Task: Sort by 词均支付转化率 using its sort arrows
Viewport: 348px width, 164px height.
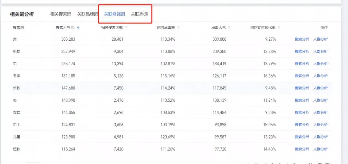Action: coord(279,27)
